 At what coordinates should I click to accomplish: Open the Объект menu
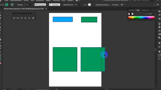26,0
